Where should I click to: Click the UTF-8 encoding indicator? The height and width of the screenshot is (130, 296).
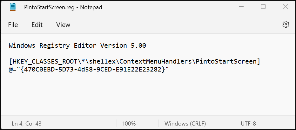248,123
